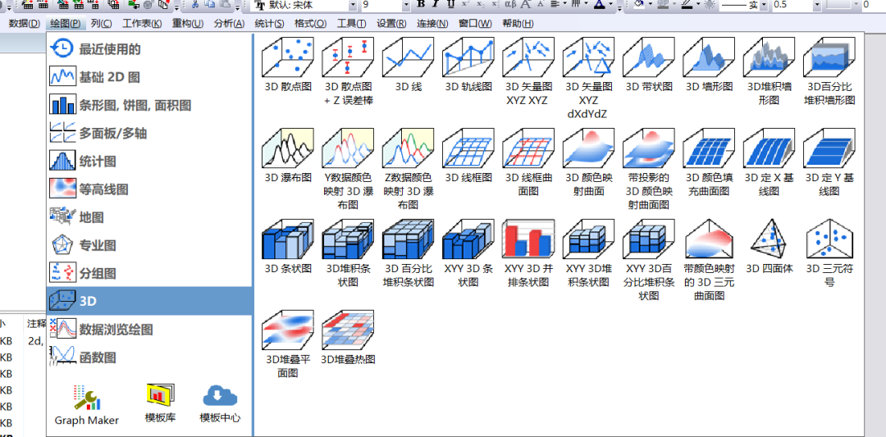Choose the 3D 定 Y 基线图
Screen dimensions: 886x437
point(829,162)
